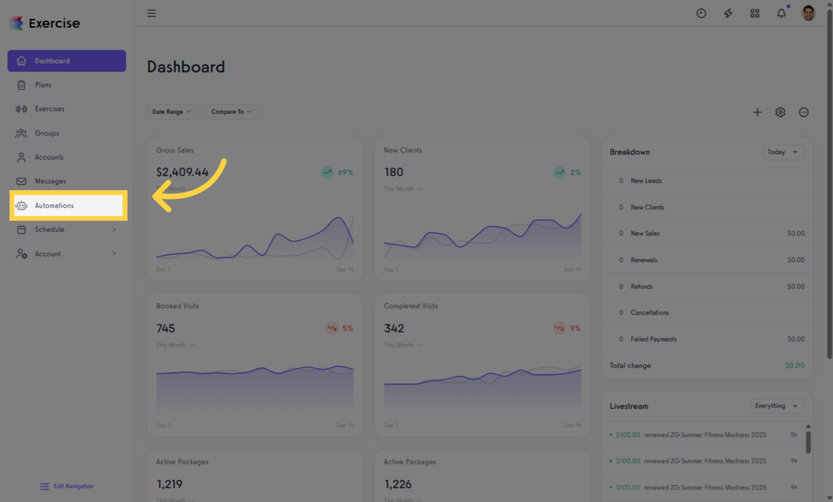
Task: Open the Livestream Everything dropdown
Action: (x=777, y=406)
